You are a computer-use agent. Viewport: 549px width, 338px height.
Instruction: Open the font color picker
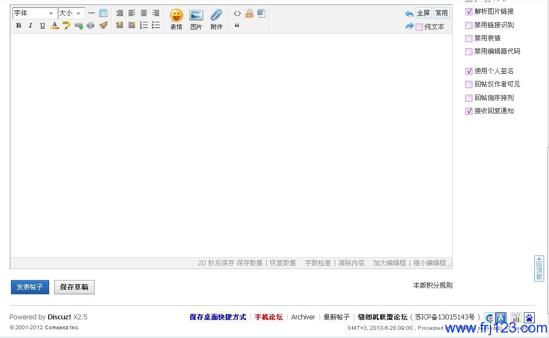[55, 25]
